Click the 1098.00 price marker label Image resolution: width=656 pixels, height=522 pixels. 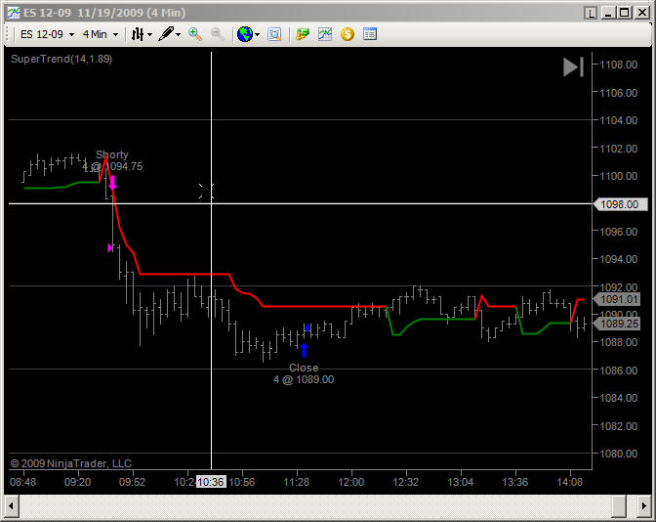coord(621,204)
